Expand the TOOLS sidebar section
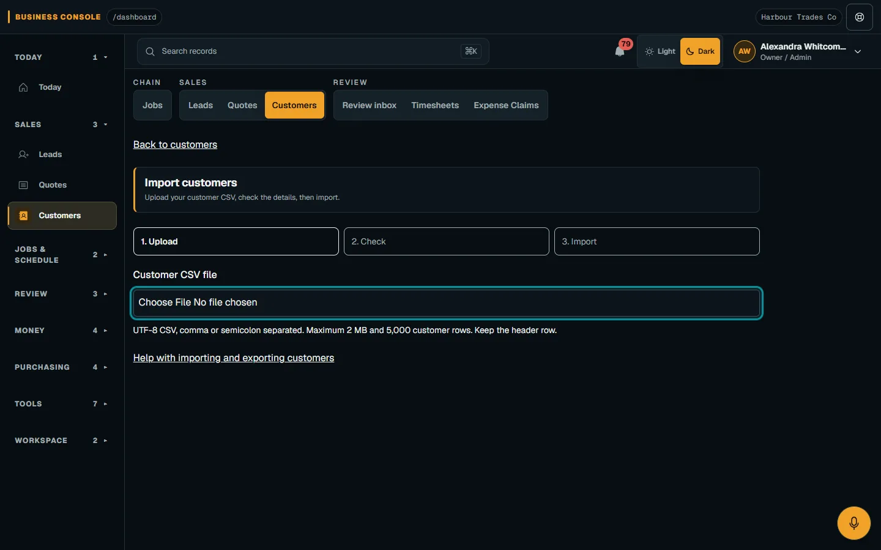The image size is (881, 550). pyautogui.click(x=62, y=404)
